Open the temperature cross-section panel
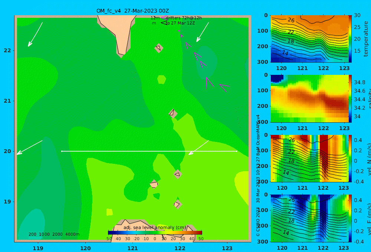371x252 pixels. pyautogui.click(x=309, y=39)
